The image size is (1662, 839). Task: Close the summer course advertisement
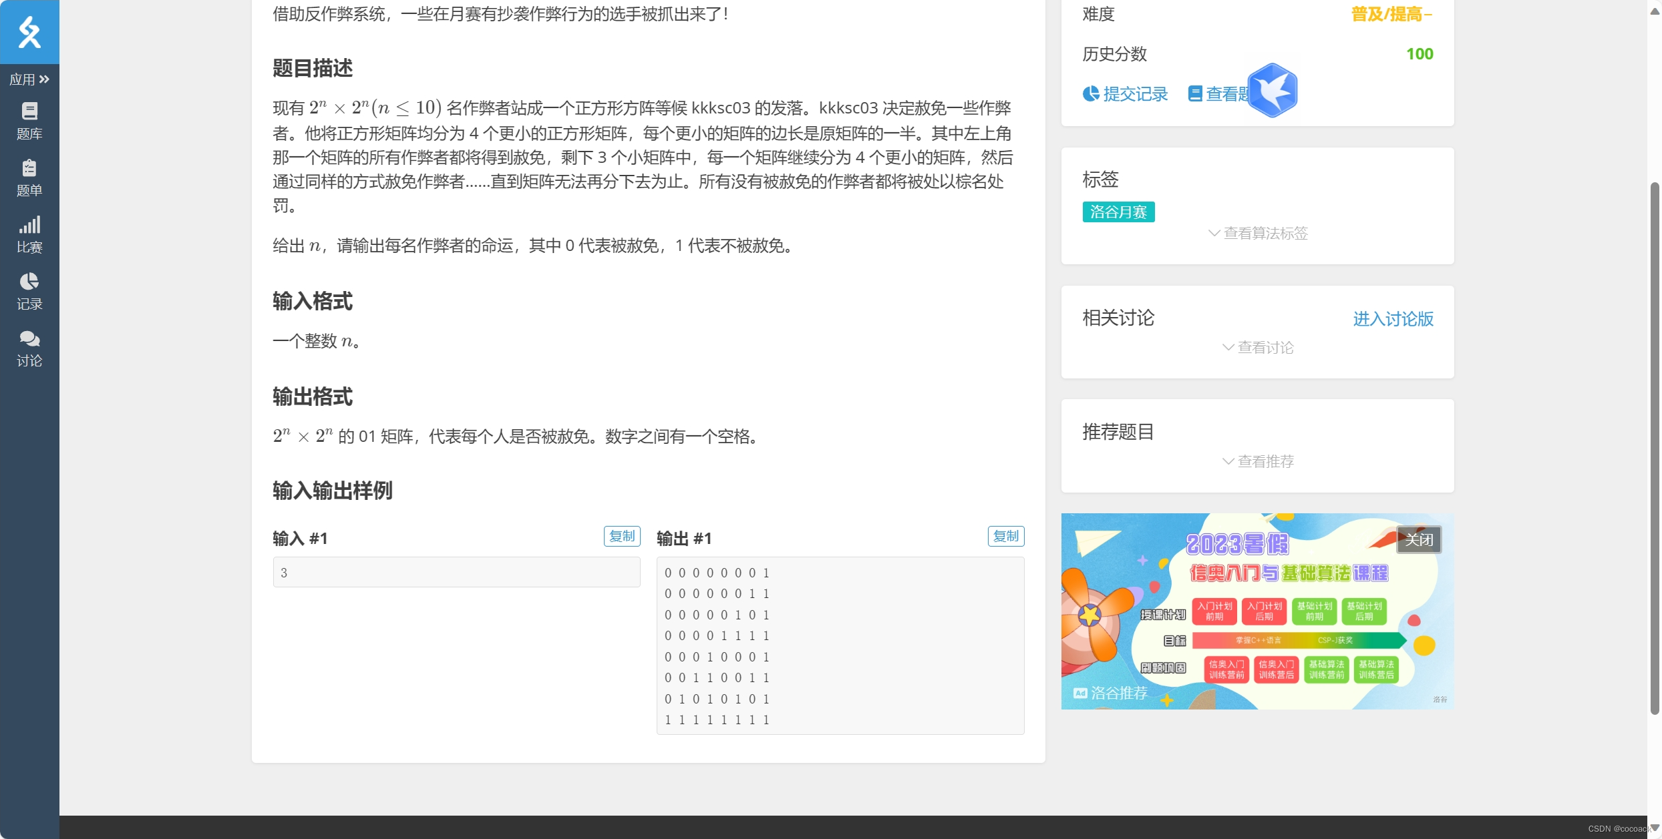coord(1419,539)
